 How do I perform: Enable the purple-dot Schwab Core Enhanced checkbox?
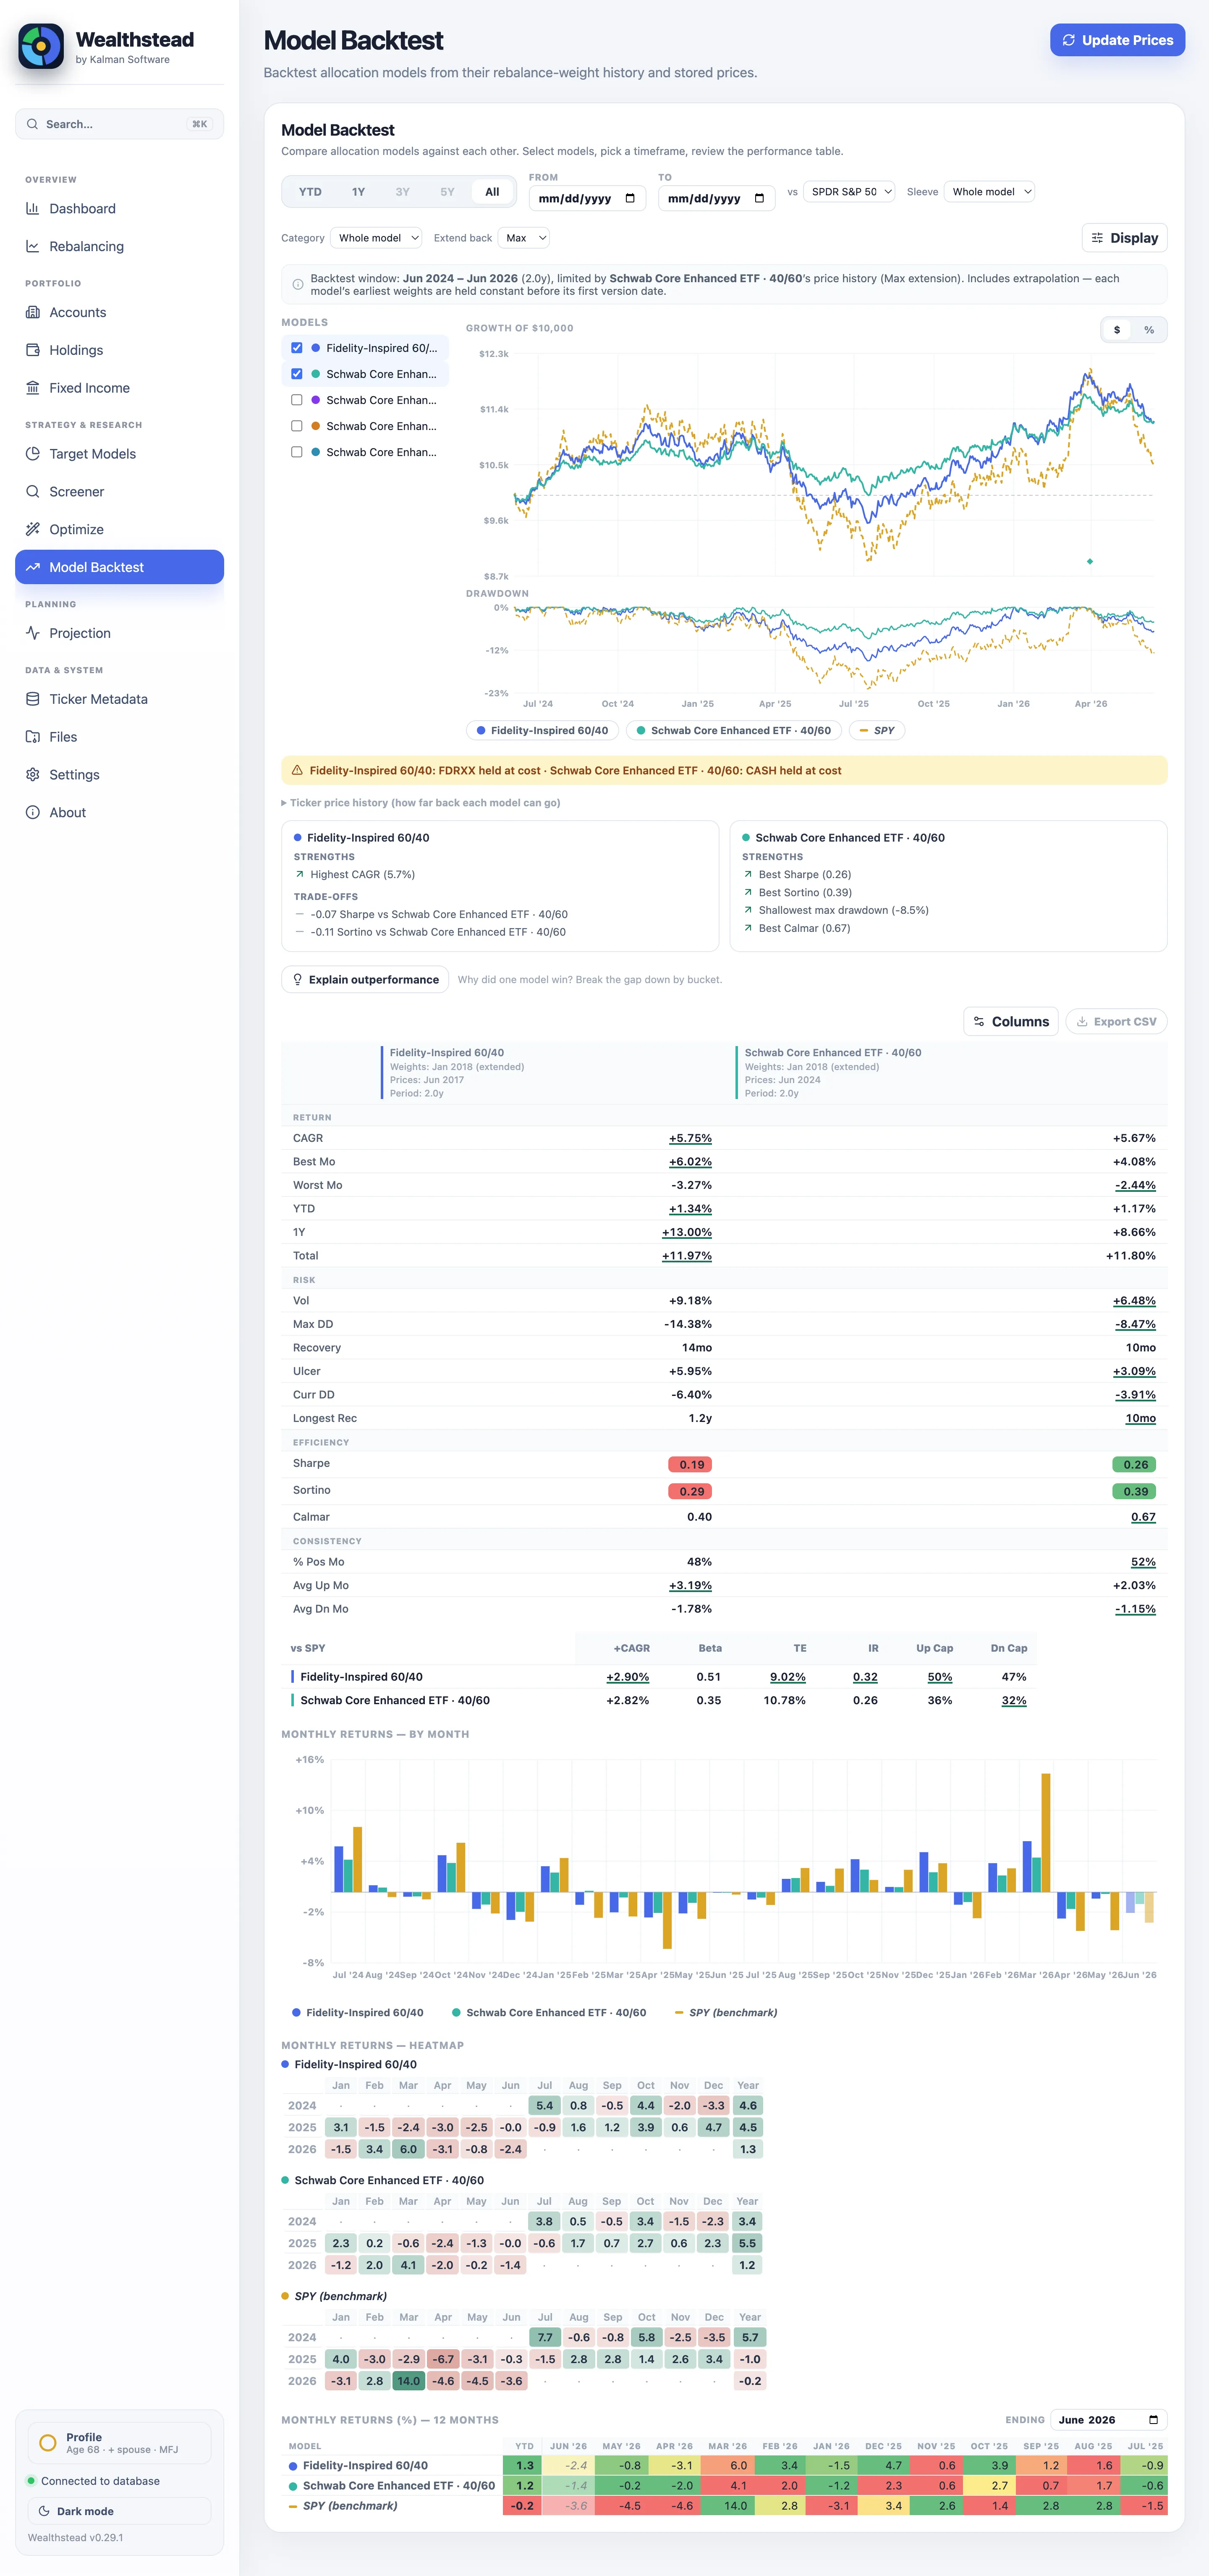(x=297, y=400)
